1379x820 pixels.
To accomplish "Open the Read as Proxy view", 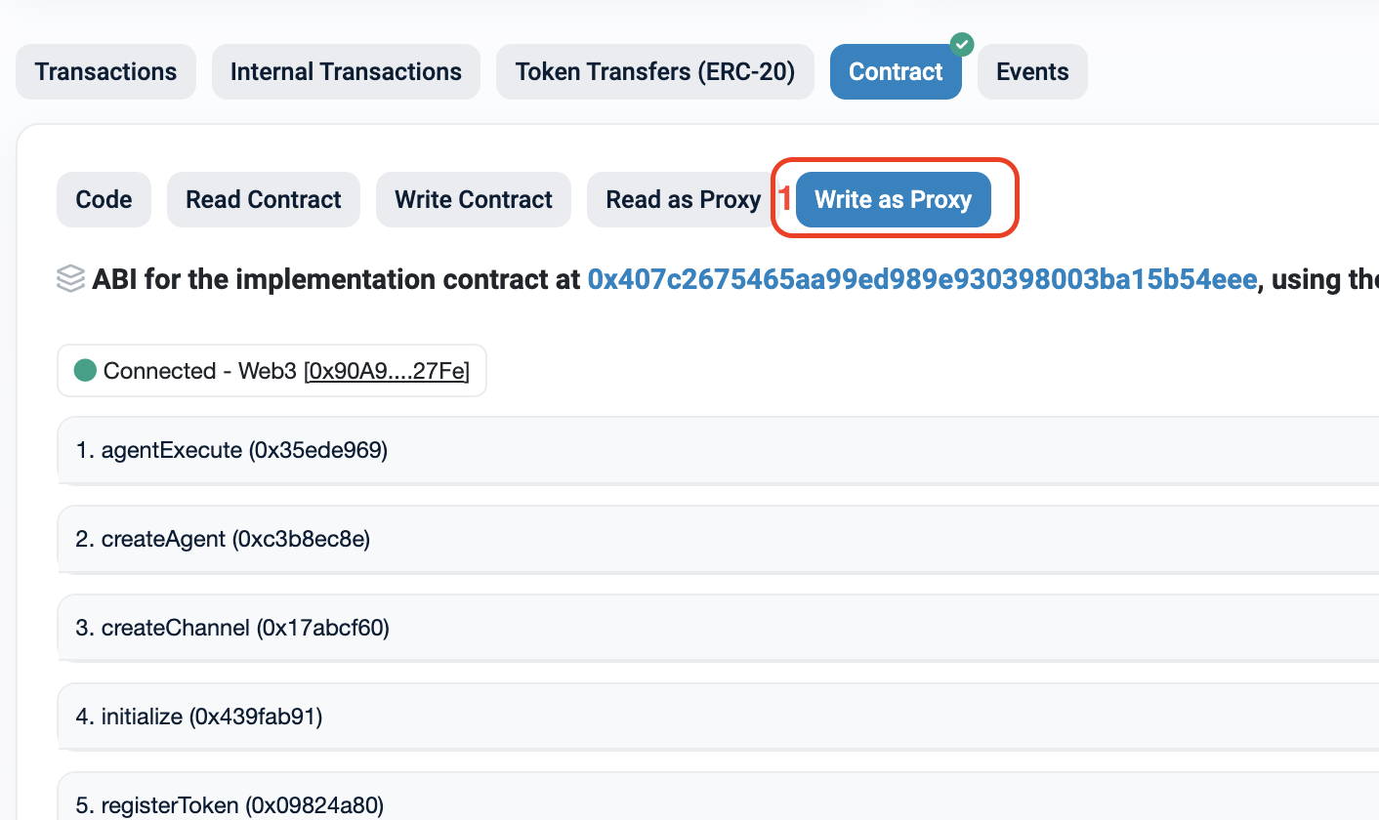I will (x=683, y=200).
